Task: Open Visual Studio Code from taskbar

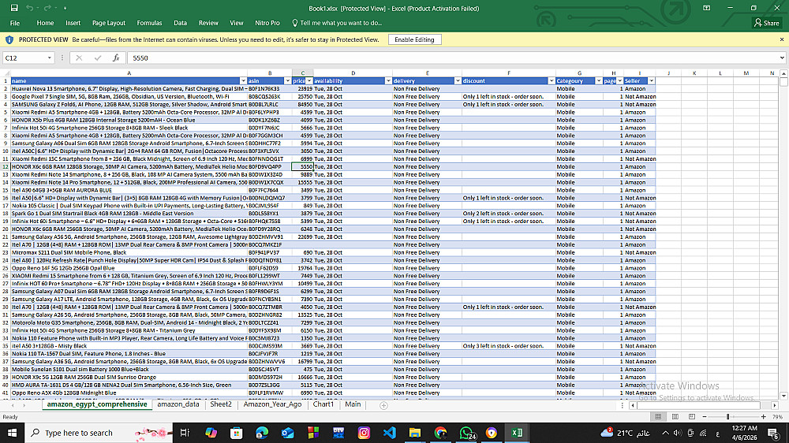Action: [389, 433]
